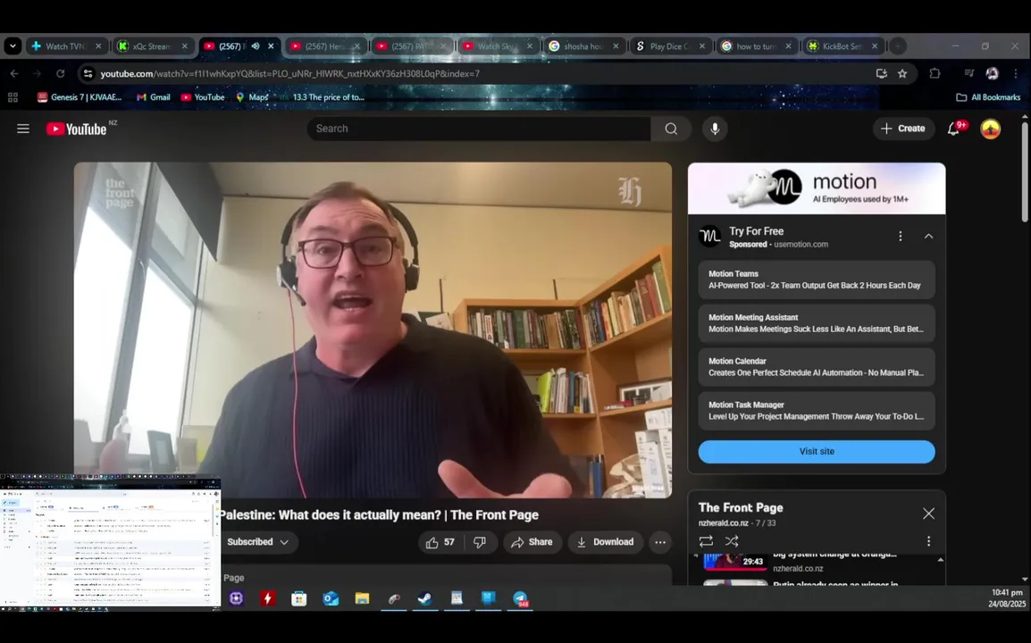Click the search magnifier button
The image size is (1031, 643).
(671, 129)
